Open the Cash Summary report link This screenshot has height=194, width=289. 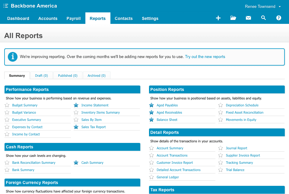coord(92,163)
